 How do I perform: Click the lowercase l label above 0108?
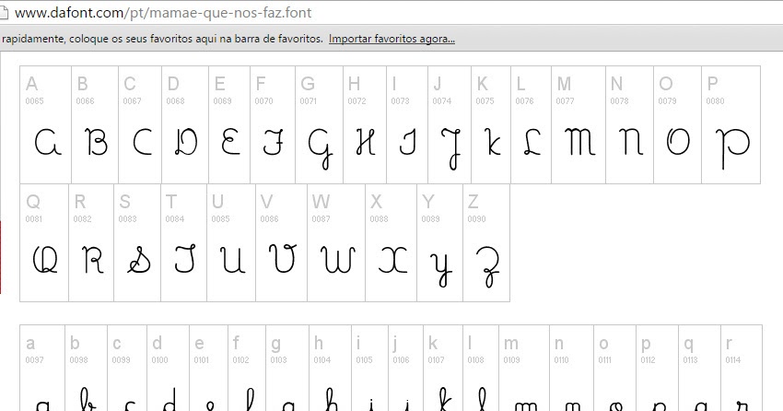470,343
